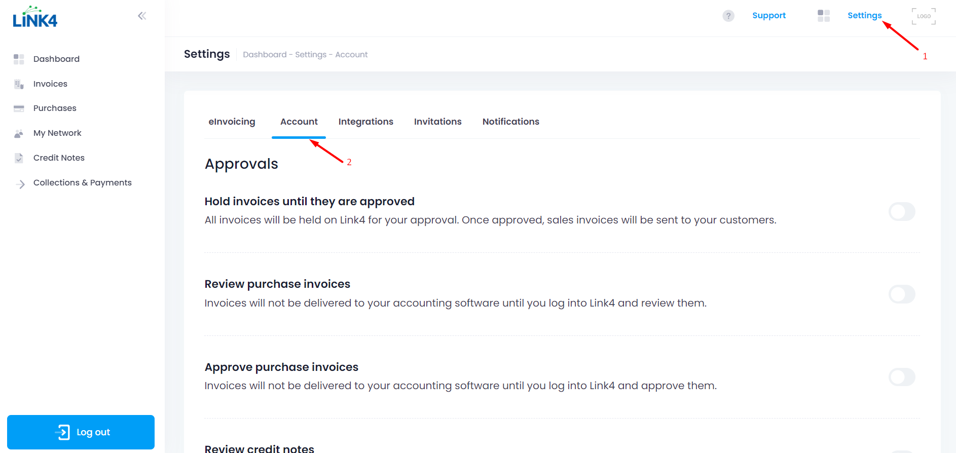Screen dimensions: 956x453
Task: Open the Invitations tab
Action: click(x=438, y=122)
